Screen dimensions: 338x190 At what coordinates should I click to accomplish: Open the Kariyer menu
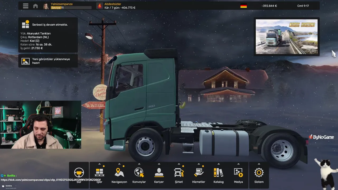[x=159, y=175]
